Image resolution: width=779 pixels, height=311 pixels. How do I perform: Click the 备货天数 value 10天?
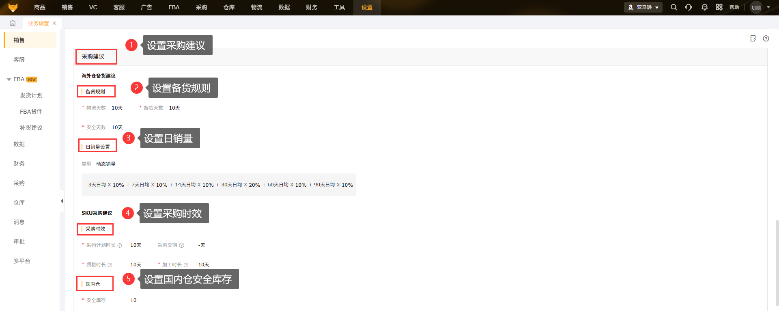pos(174,108)
